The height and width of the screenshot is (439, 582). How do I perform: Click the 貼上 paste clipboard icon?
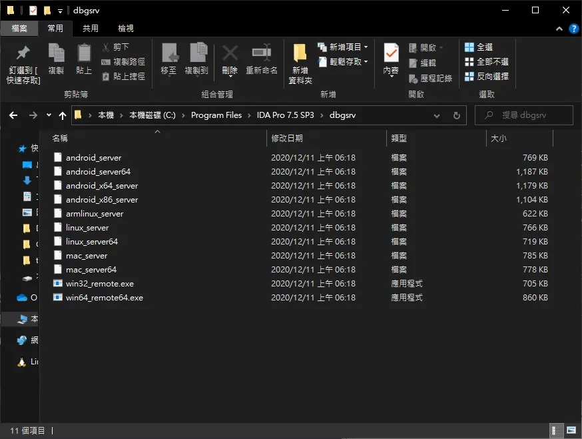(84, 53)
